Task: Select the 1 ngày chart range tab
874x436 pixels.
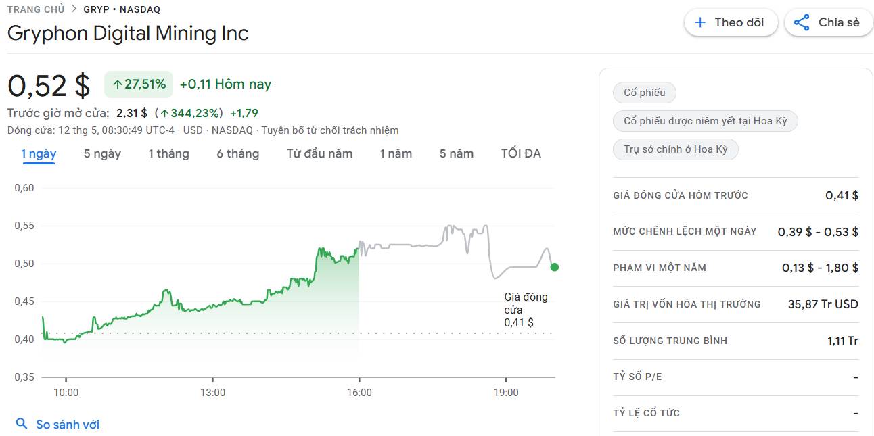Action: coord(39,153)
